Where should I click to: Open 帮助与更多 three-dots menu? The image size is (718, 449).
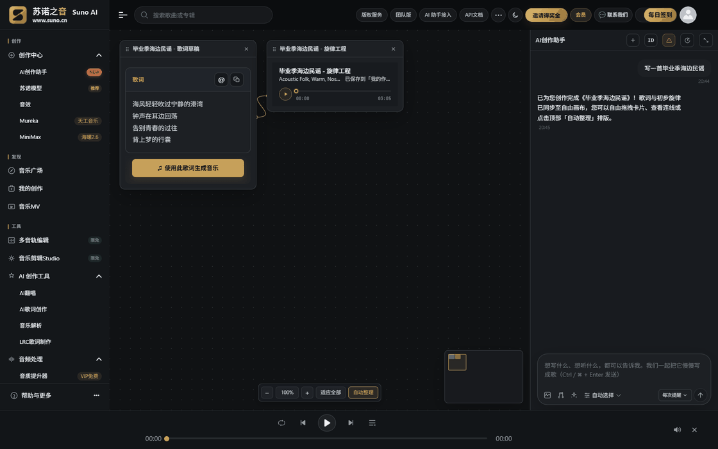tap(97, 395)
